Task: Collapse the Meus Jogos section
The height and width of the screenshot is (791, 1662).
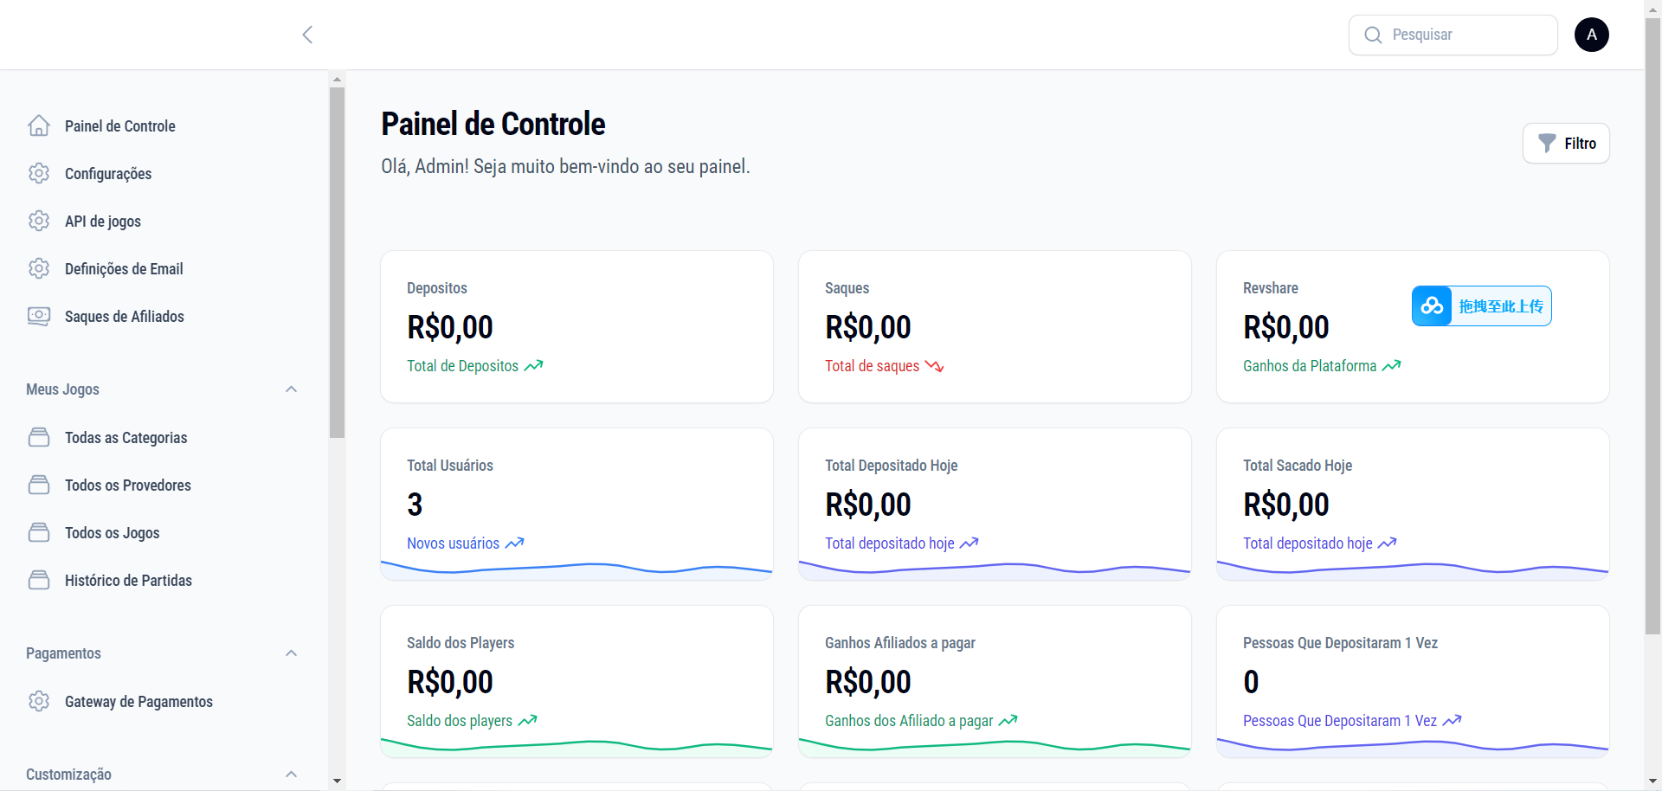Action: pos(292,389)
